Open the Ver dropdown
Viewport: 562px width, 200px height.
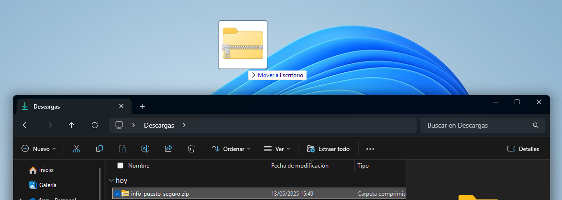point(277,149)
